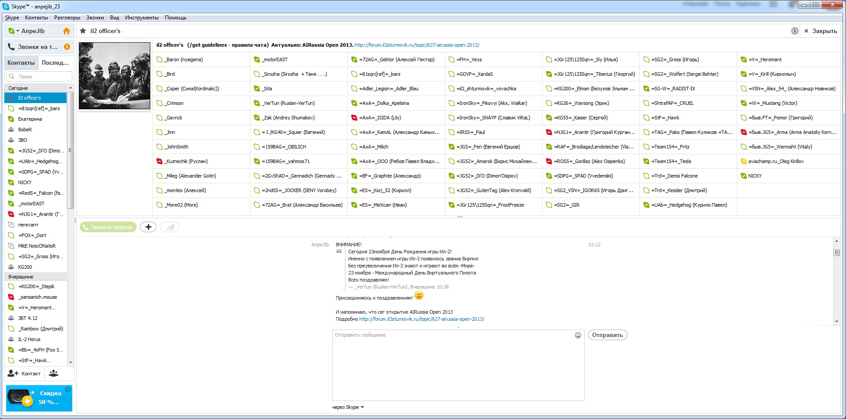The height and width of the screenshot is (419, 846).
Task: Click group icon beside KG200 in sidebar
Action: 11,267
